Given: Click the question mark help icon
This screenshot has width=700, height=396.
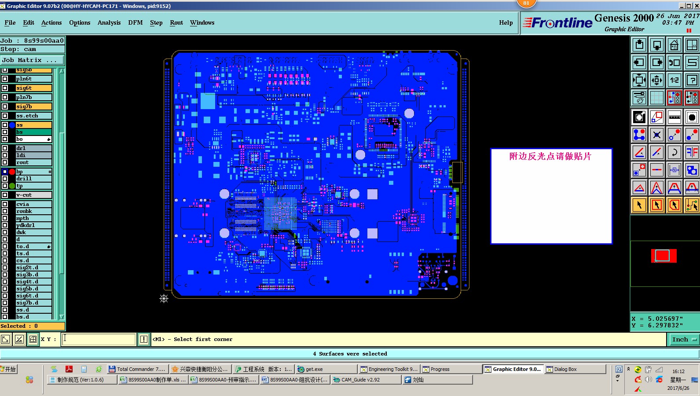Looking at the screenshot, I should 692,80.
